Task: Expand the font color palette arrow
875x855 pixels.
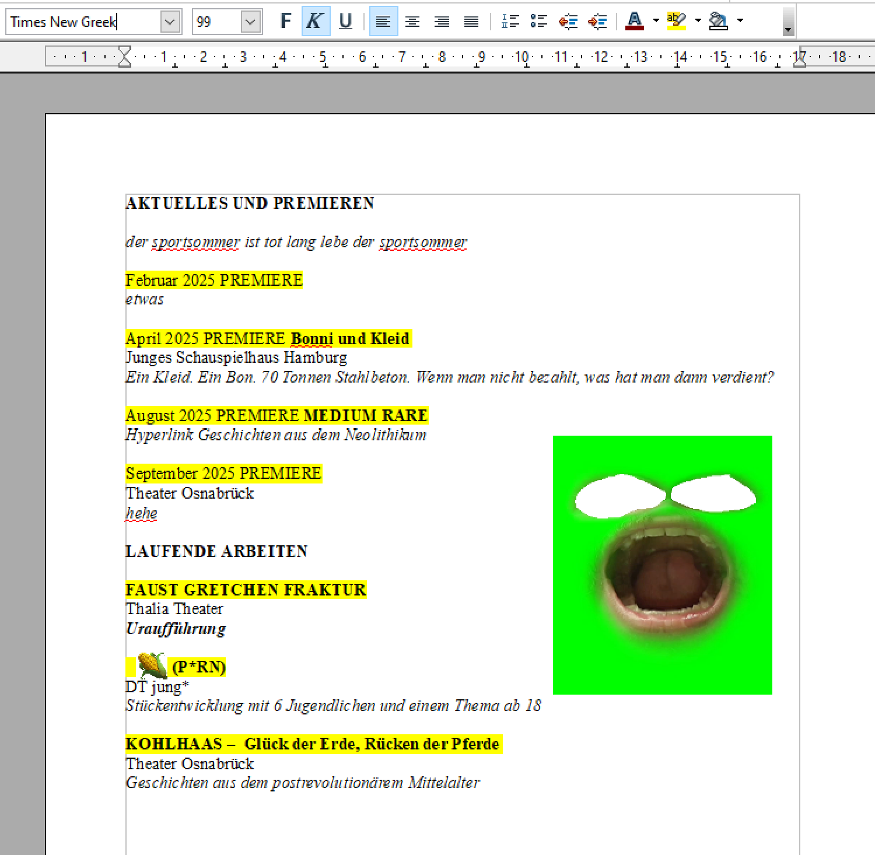Action: click(x=656, y=20)
